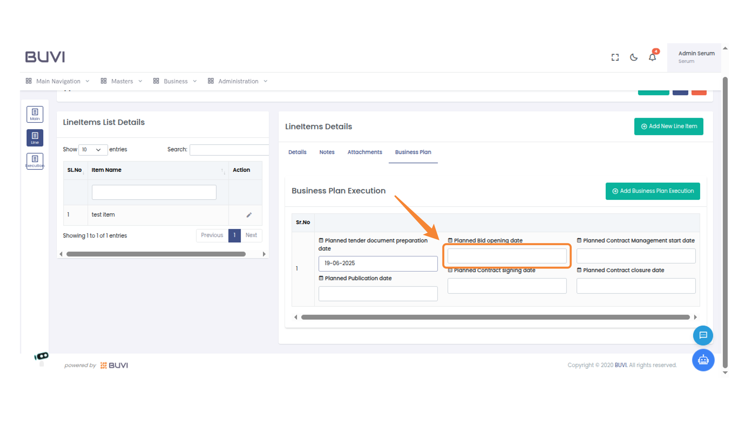Launch the robot assistant icon
The image size is (749, 421).
(x=703, y=360)
